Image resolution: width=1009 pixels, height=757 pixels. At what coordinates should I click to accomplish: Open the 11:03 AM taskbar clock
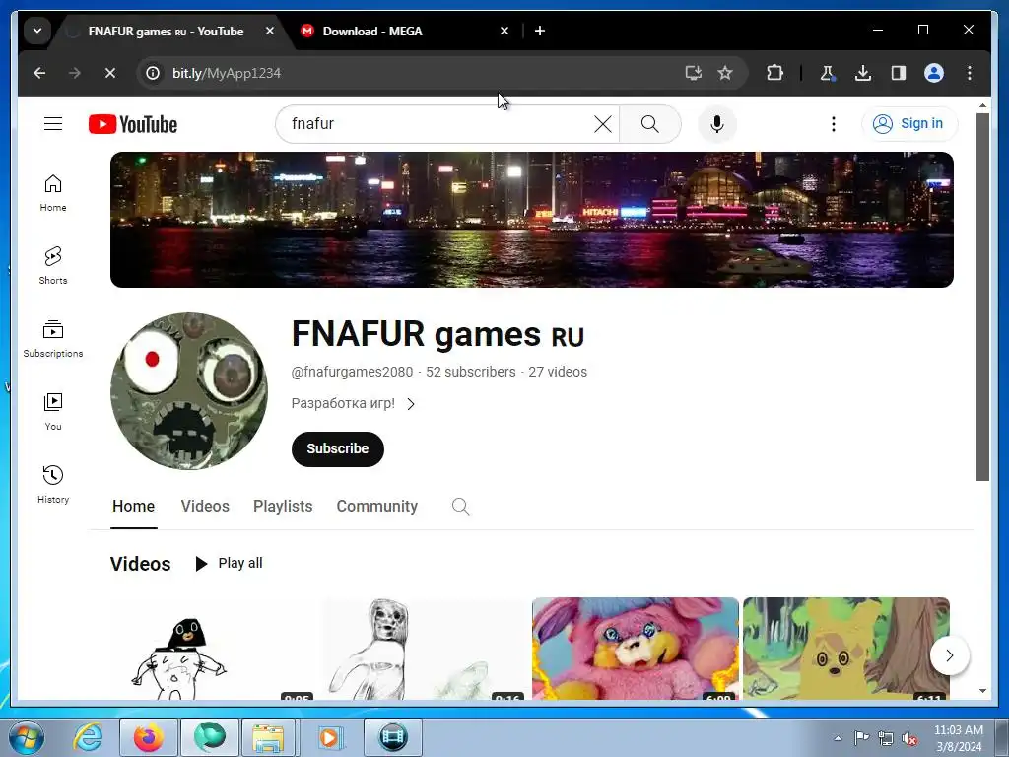tap(958, 738)
